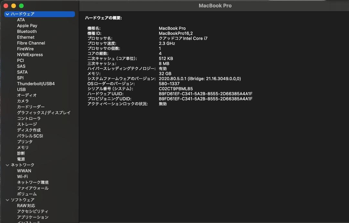The image size is (349, 223).
Task: Open the パラレルSCSI entry
Action: [x=30, y=136]
